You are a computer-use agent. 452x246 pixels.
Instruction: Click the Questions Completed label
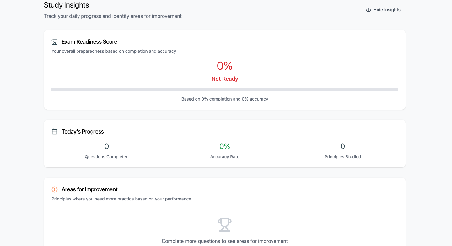(x=107, y=157)
